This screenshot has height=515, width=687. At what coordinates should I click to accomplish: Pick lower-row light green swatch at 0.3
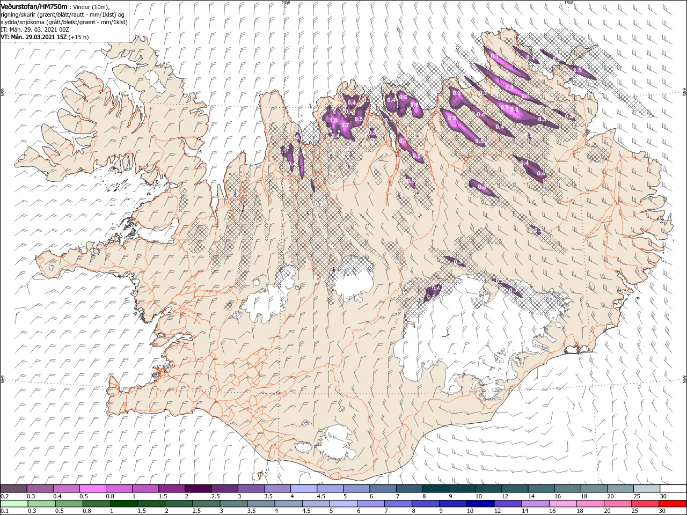click(x=41, y=504)
